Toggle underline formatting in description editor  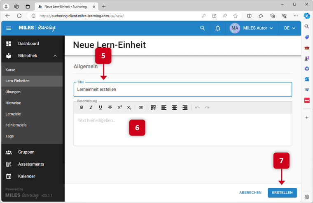click(x=100, y=107)
